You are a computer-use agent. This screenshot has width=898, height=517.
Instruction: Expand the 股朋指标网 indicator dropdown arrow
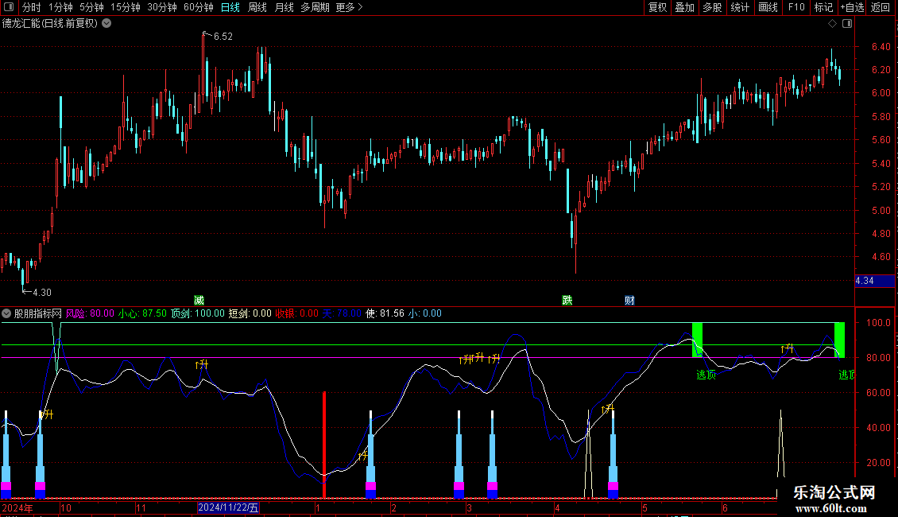(6, 313)
